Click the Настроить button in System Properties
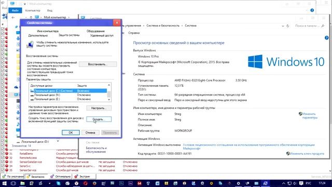This screenshot has height=187, width=332. click(x=99, y=108)
